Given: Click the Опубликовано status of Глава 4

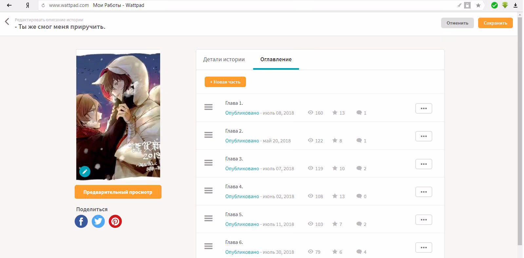Looking at the screenshot, I should [x=242, y=196].
